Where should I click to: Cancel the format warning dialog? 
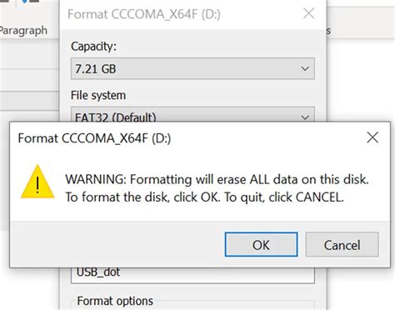pyautogui.click(x=342, y=244)
